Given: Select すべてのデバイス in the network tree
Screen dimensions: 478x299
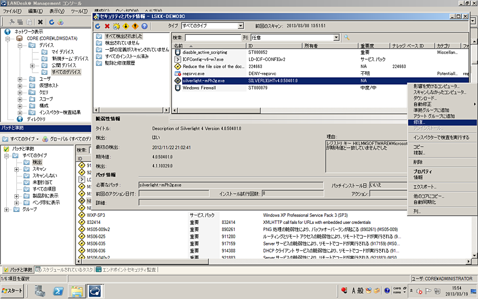Looking at the screenshot, I should pos(66,72).
